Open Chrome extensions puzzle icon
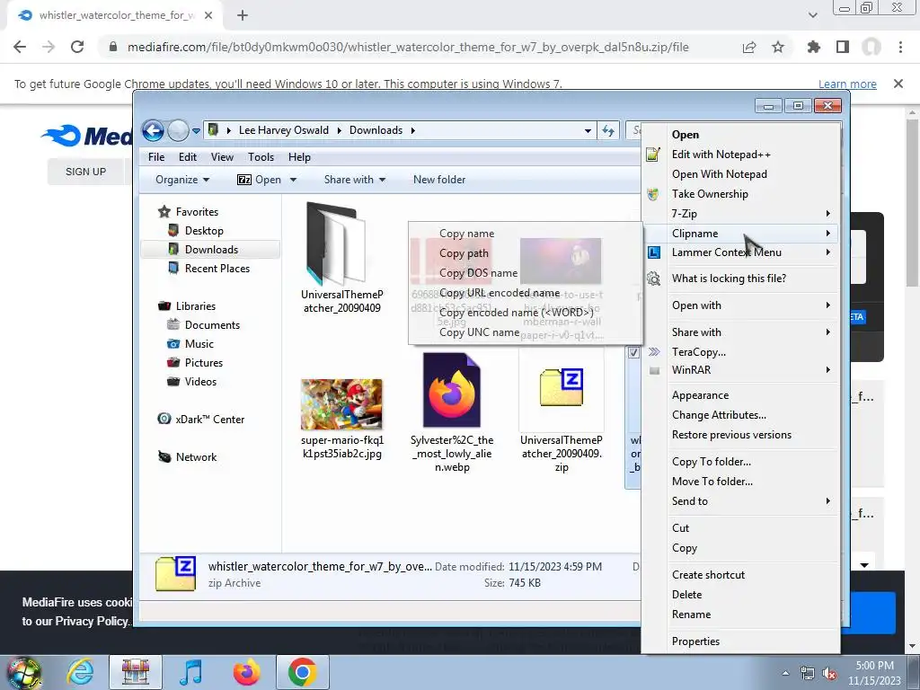Image resolution: width=920 pixels, height=690 pixels. [x=813, y=47]
